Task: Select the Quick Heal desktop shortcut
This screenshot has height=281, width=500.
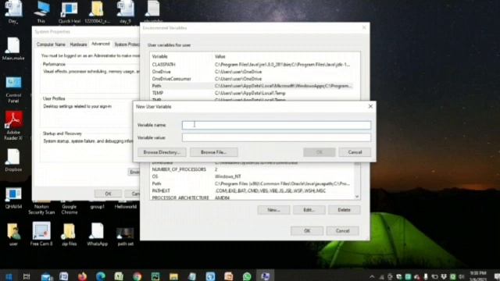Action: point(70,12)
